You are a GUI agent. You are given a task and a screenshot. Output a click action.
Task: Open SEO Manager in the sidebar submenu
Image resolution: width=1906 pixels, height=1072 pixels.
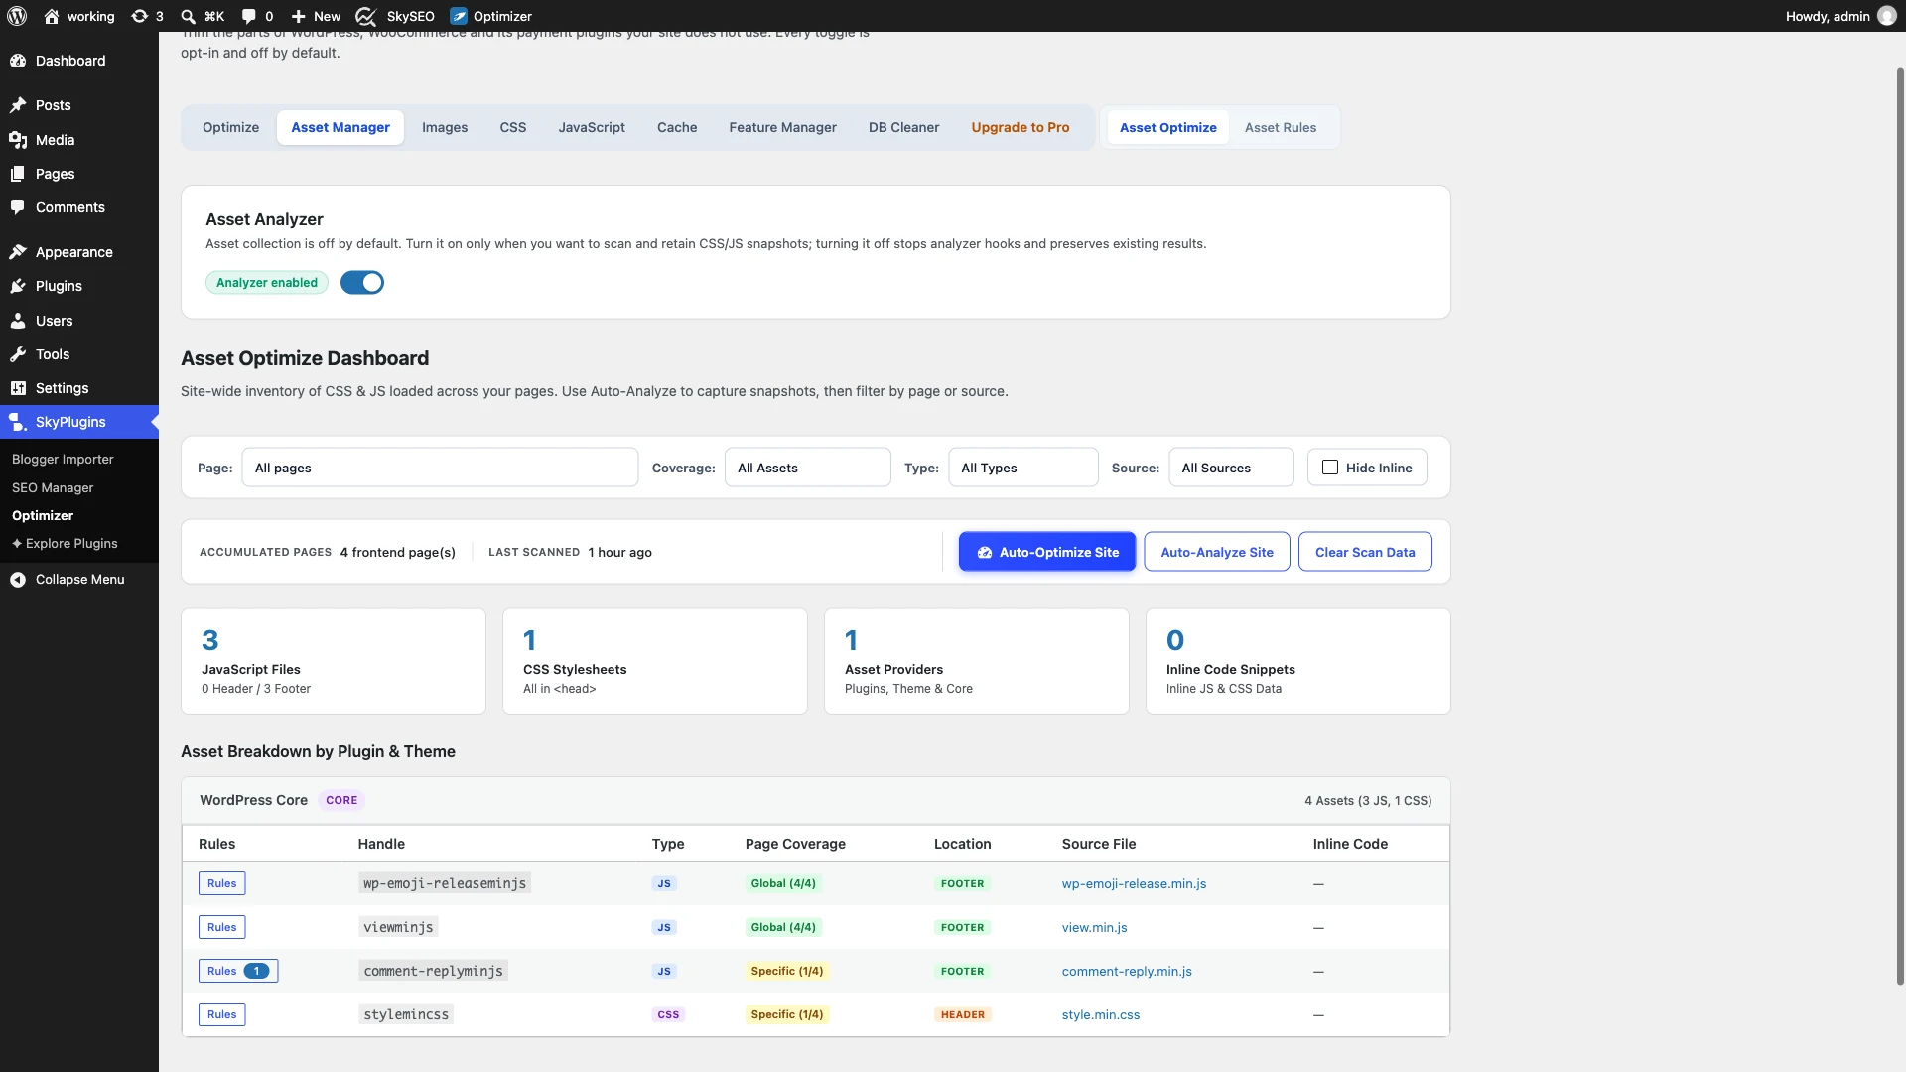tap(53, 487)
